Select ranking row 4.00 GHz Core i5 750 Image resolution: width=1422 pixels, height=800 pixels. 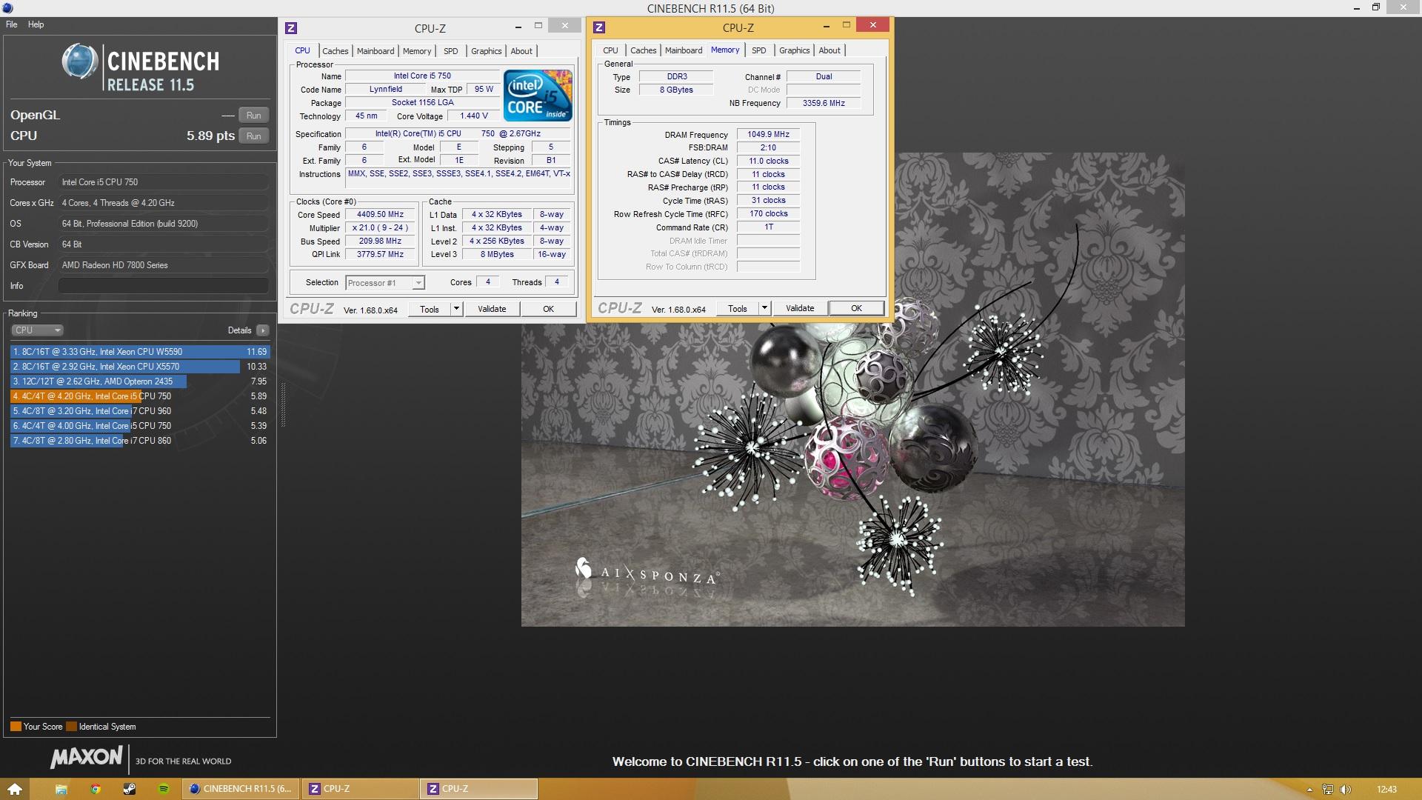click(140, 426)
